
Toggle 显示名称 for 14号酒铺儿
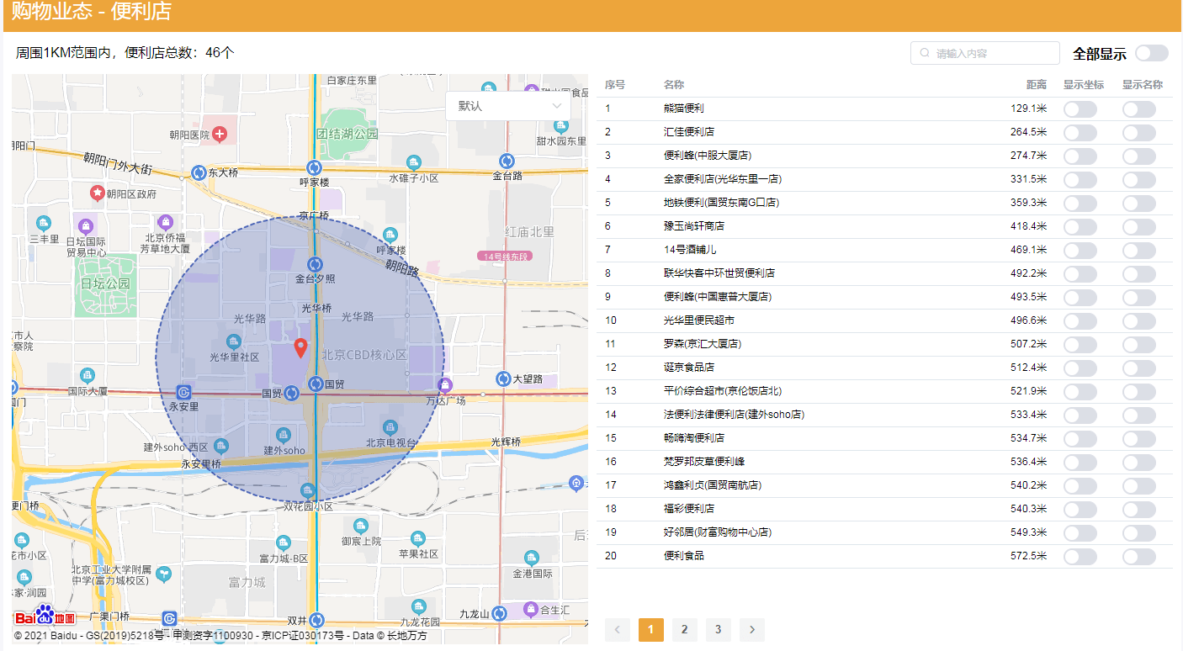click(1139, 251)
